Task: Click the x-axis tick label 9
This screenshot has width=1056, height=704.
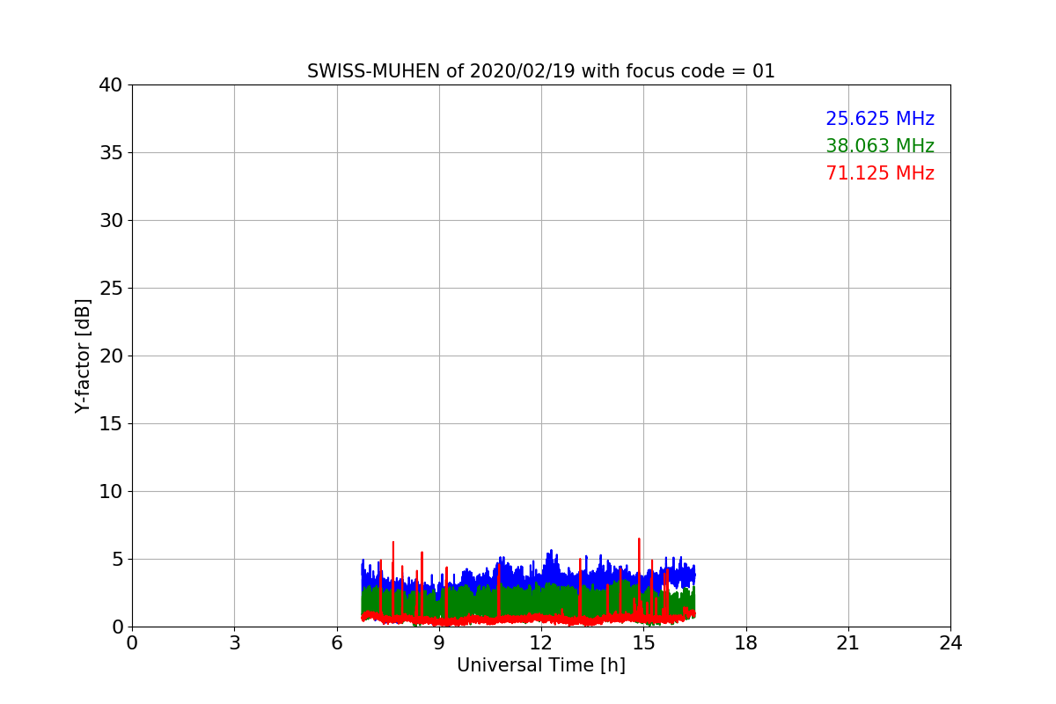Action: (439, 643)
